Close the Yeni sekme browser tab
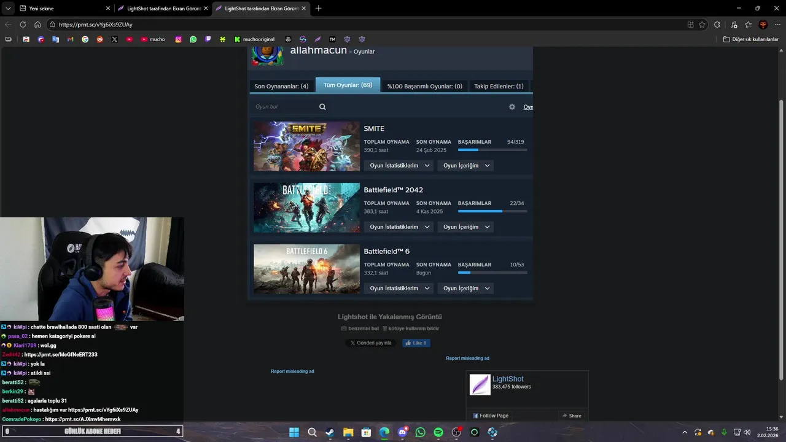Image resolution: width=786 pixels, height=442 pixels. [x=108, y=9]
